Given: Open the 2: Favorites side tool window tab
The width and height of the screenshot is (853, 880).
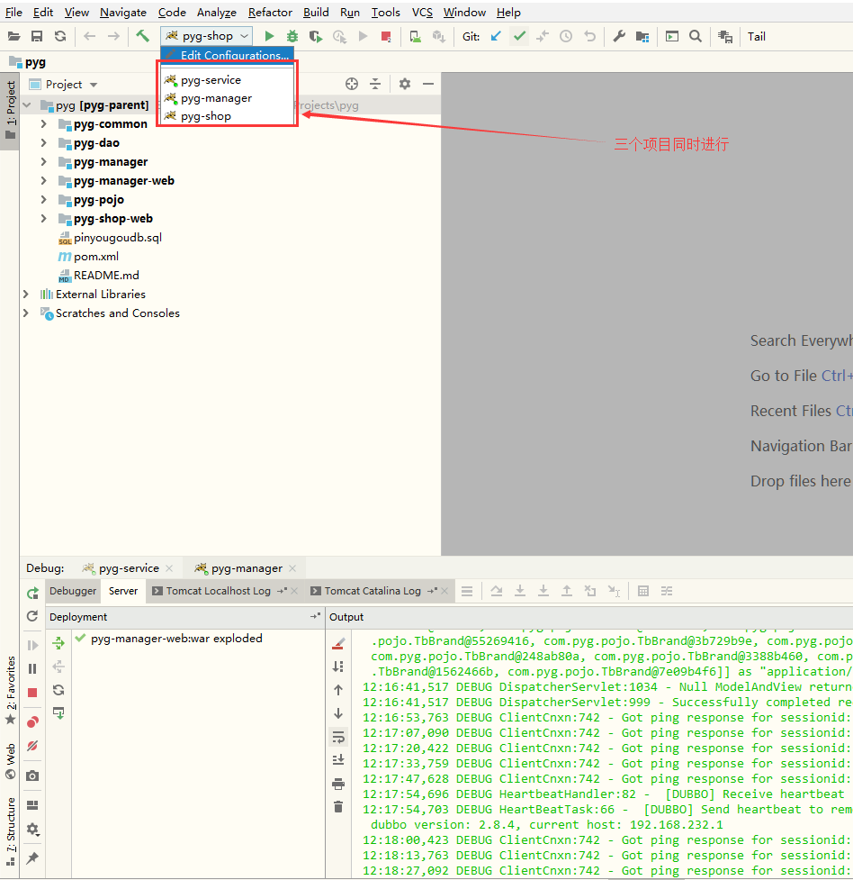Looking at the screenshot, I should point(10,691).
